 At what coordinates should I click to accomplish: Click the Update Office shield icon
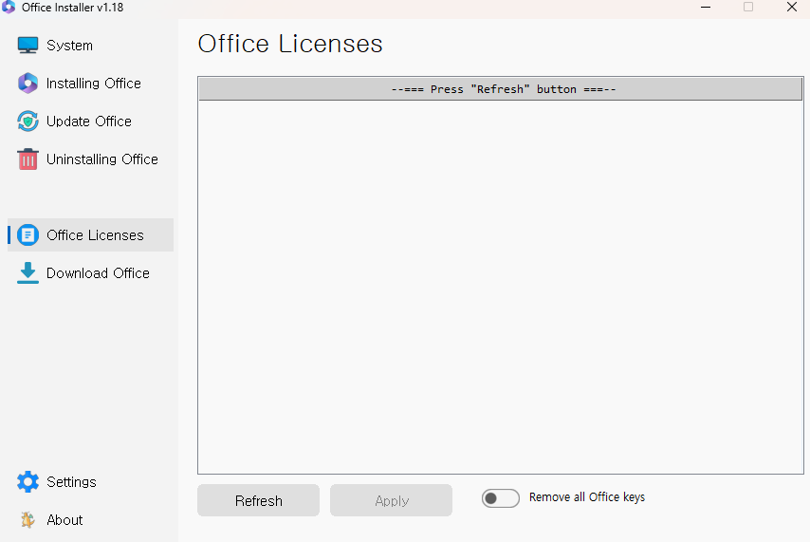tap(28, 121)
